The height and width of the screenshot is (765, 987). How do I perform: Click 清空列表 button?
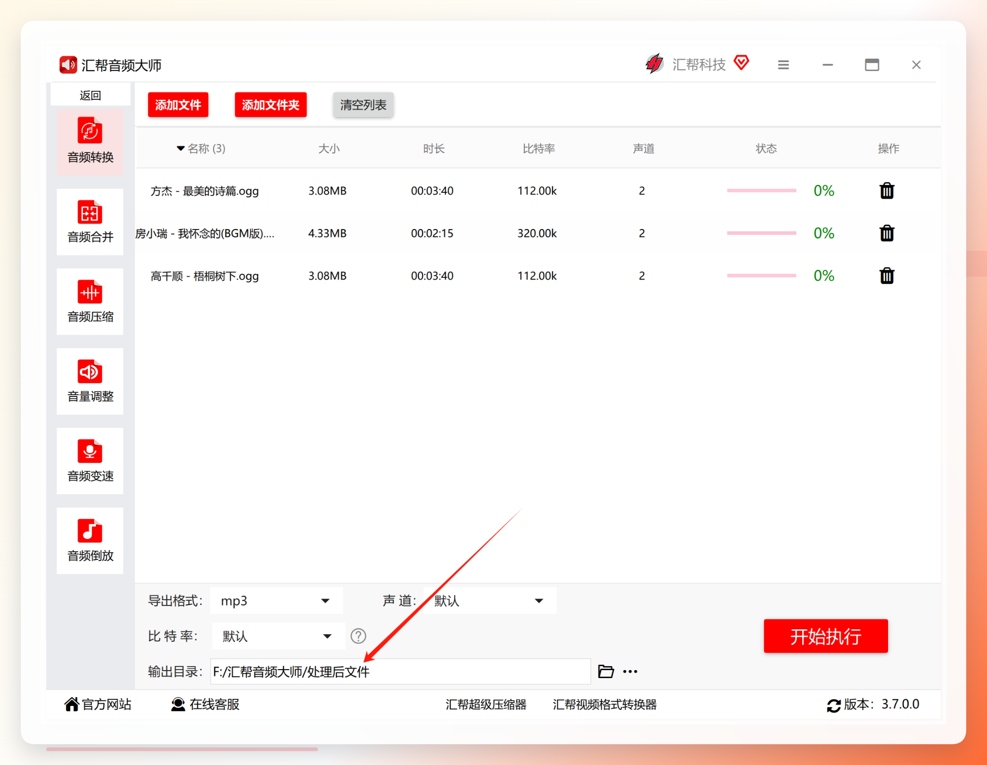(363, 105)
